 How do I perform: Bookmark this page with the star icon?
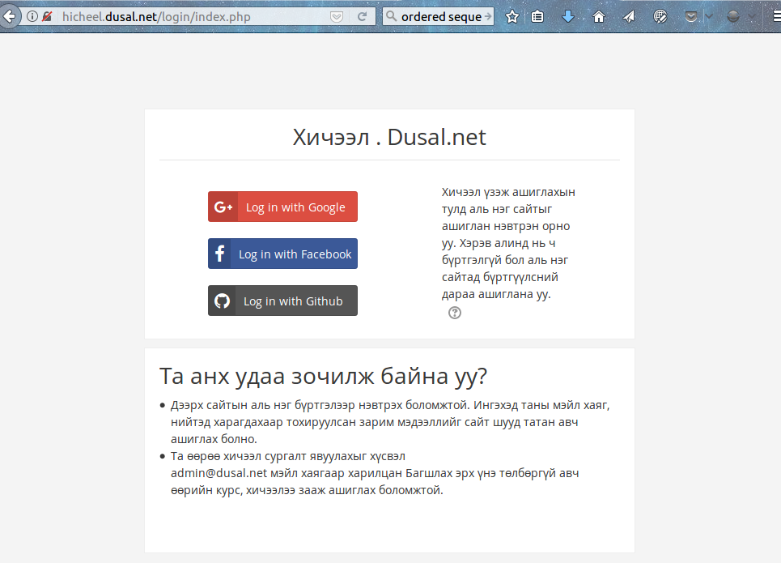[x=512, y=17]
